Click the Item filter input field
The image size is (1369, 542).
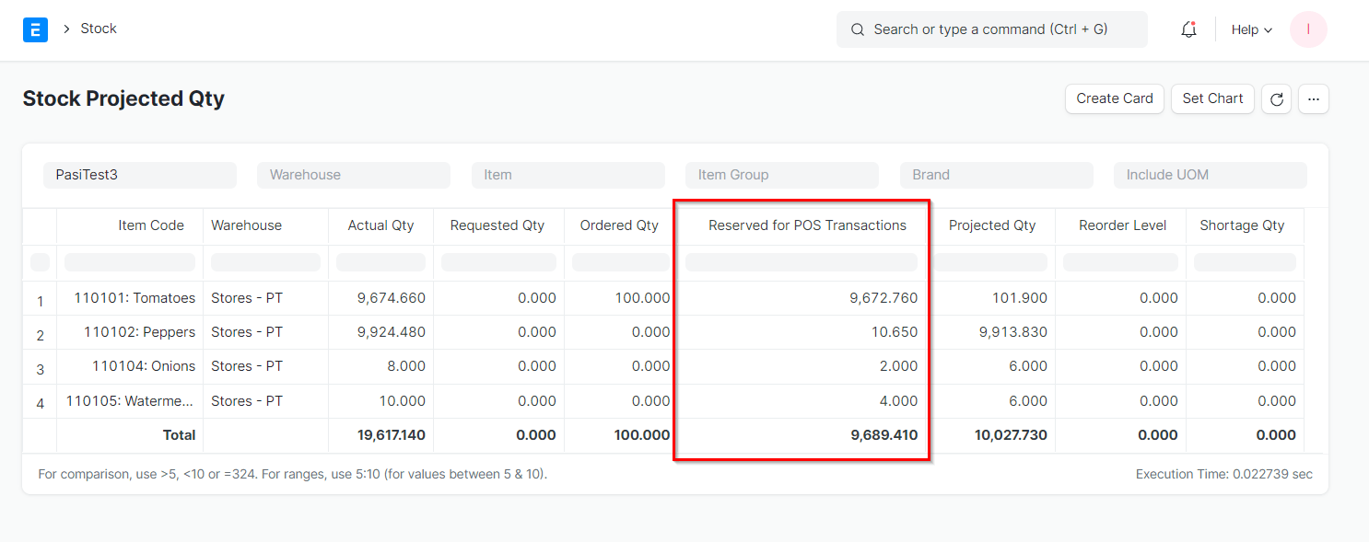[x=567, y=175]
